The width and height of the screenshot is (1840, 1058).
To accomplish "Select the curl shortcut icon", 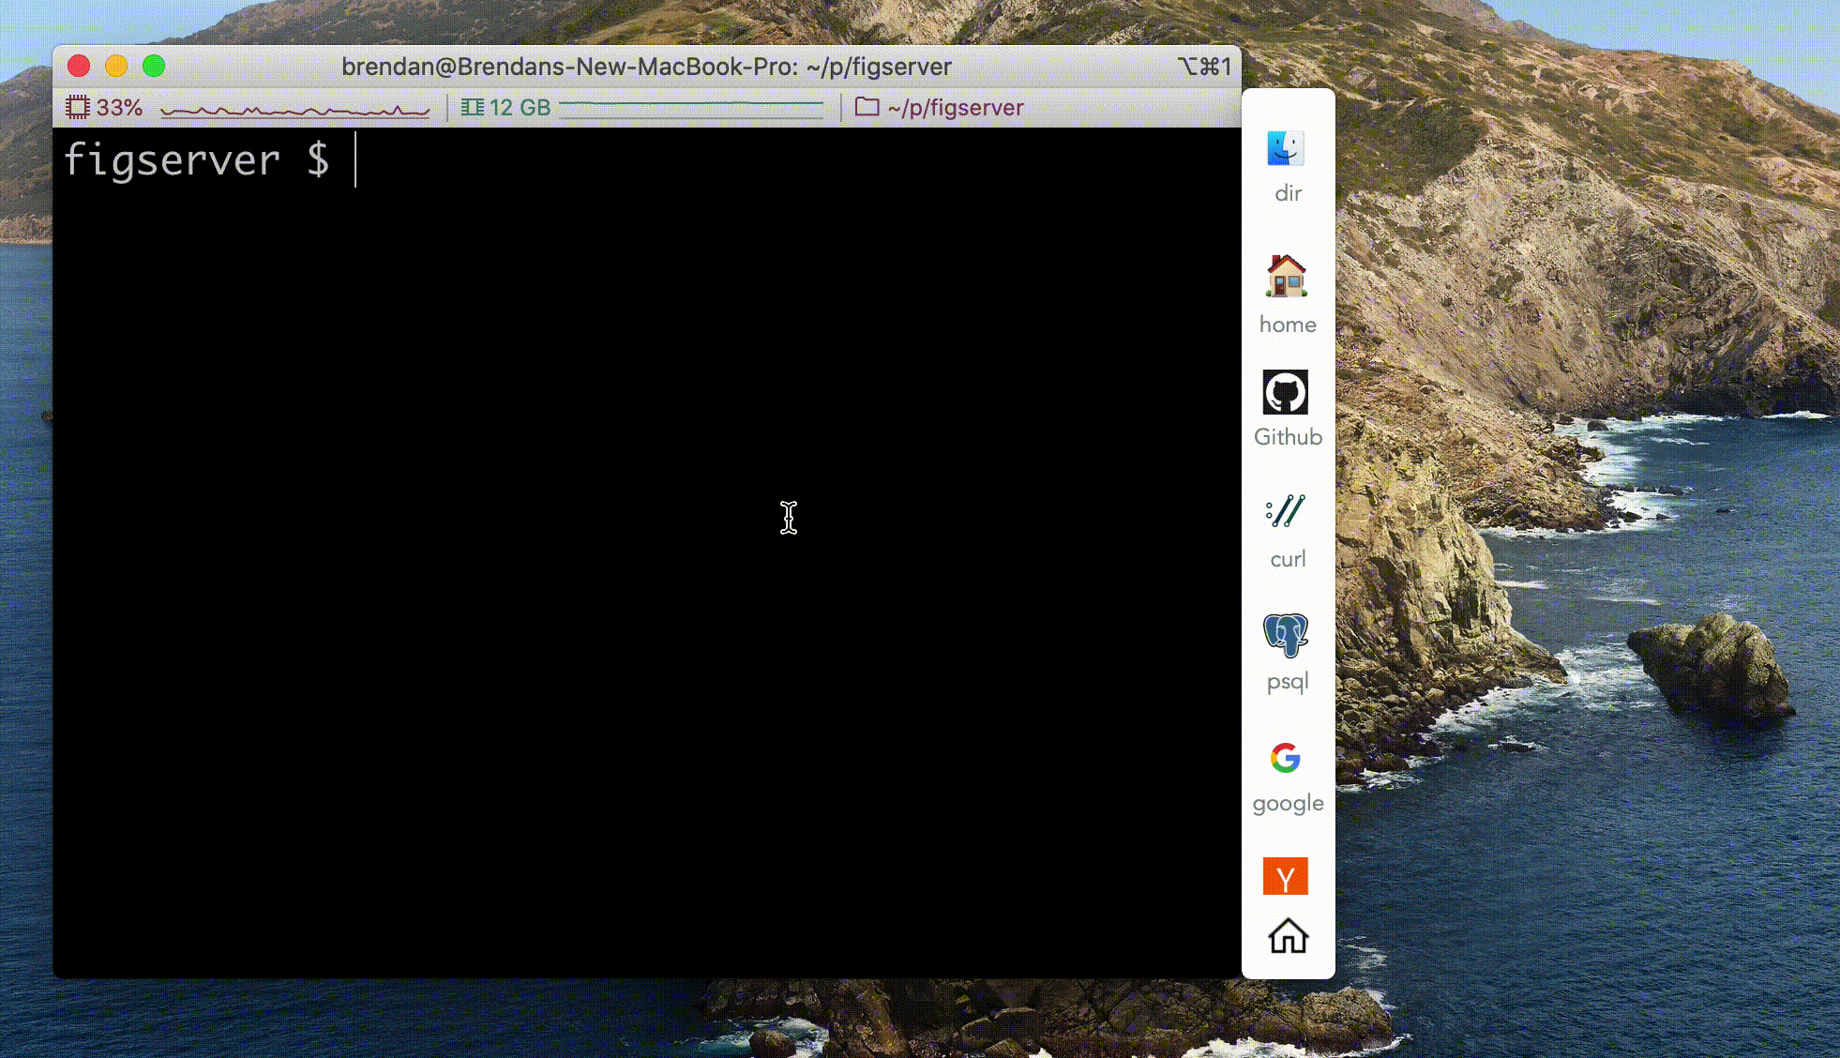I will [x=1287, y=511].
